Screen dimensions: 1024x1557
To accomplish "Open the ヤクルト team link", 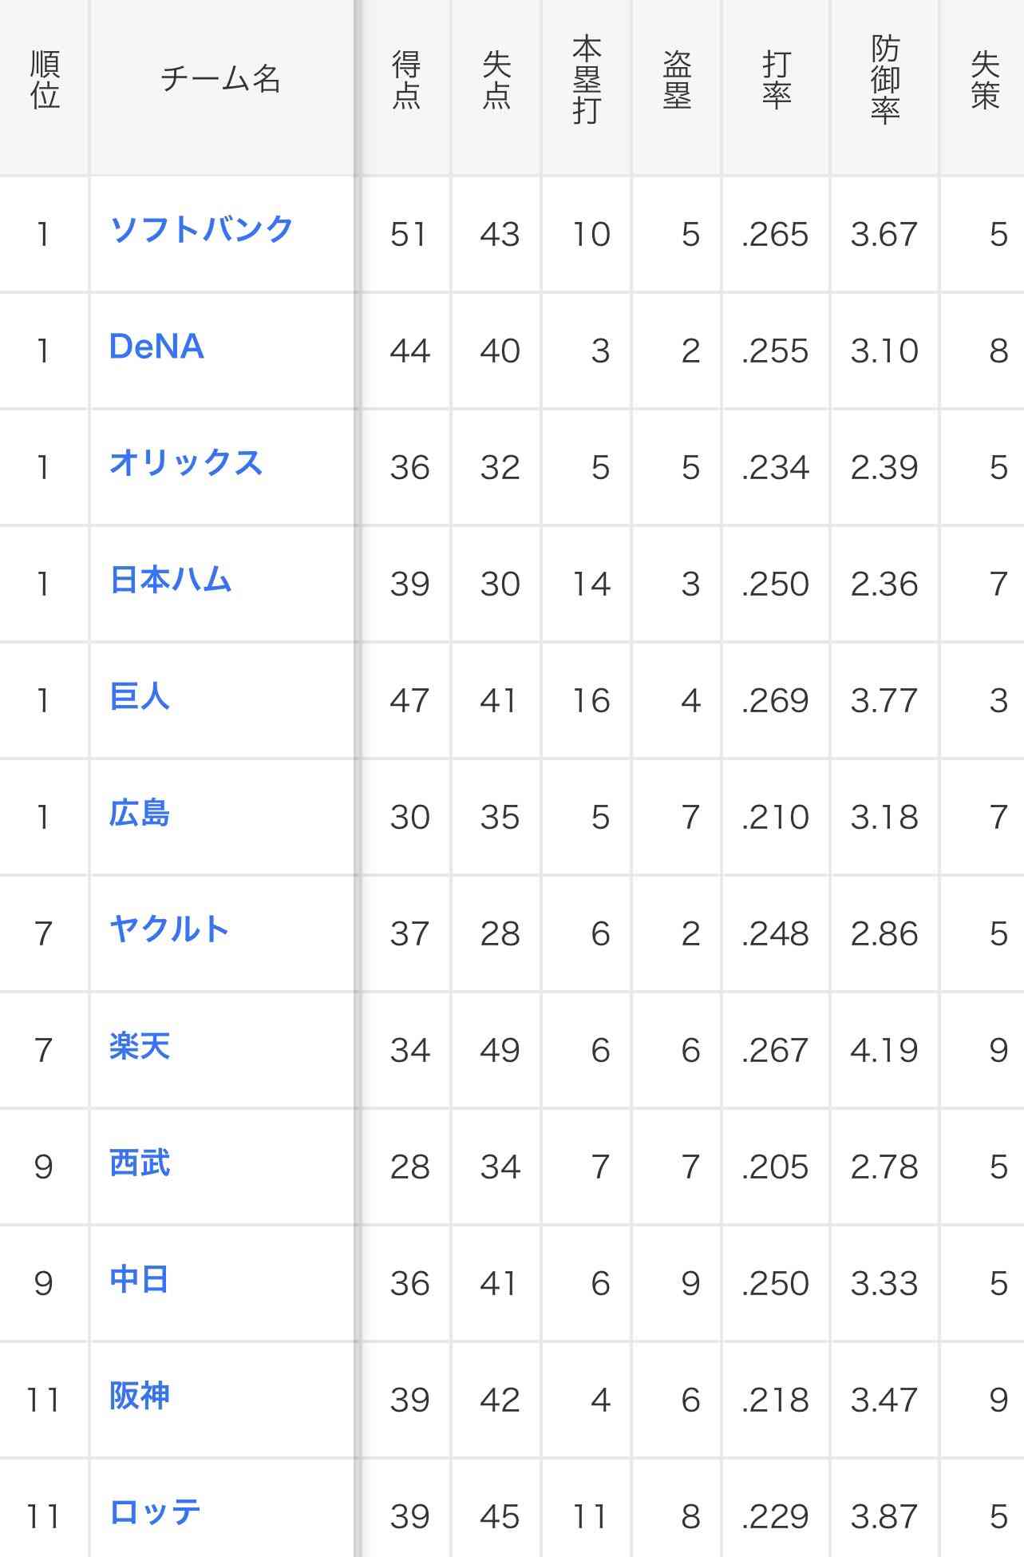I will point(169,929).
